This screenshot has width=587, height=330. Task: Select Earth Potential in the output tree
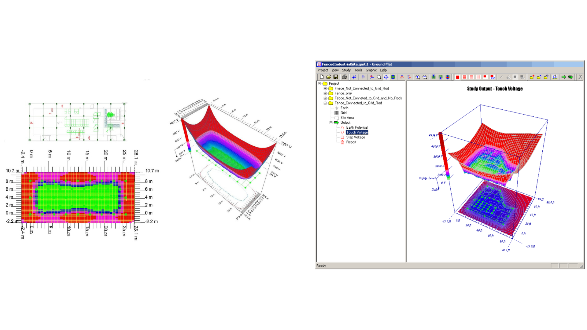[x=357, y=127]
